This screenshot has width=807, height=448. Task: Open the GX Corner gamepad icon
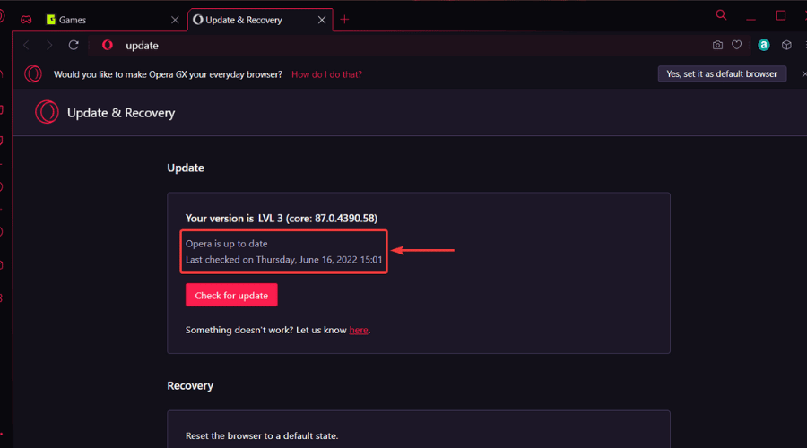point(26,20)
